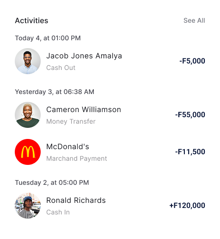Click the -F11,500 payment amount
Screen dimensions: 220x239
[x=190, y=152]
